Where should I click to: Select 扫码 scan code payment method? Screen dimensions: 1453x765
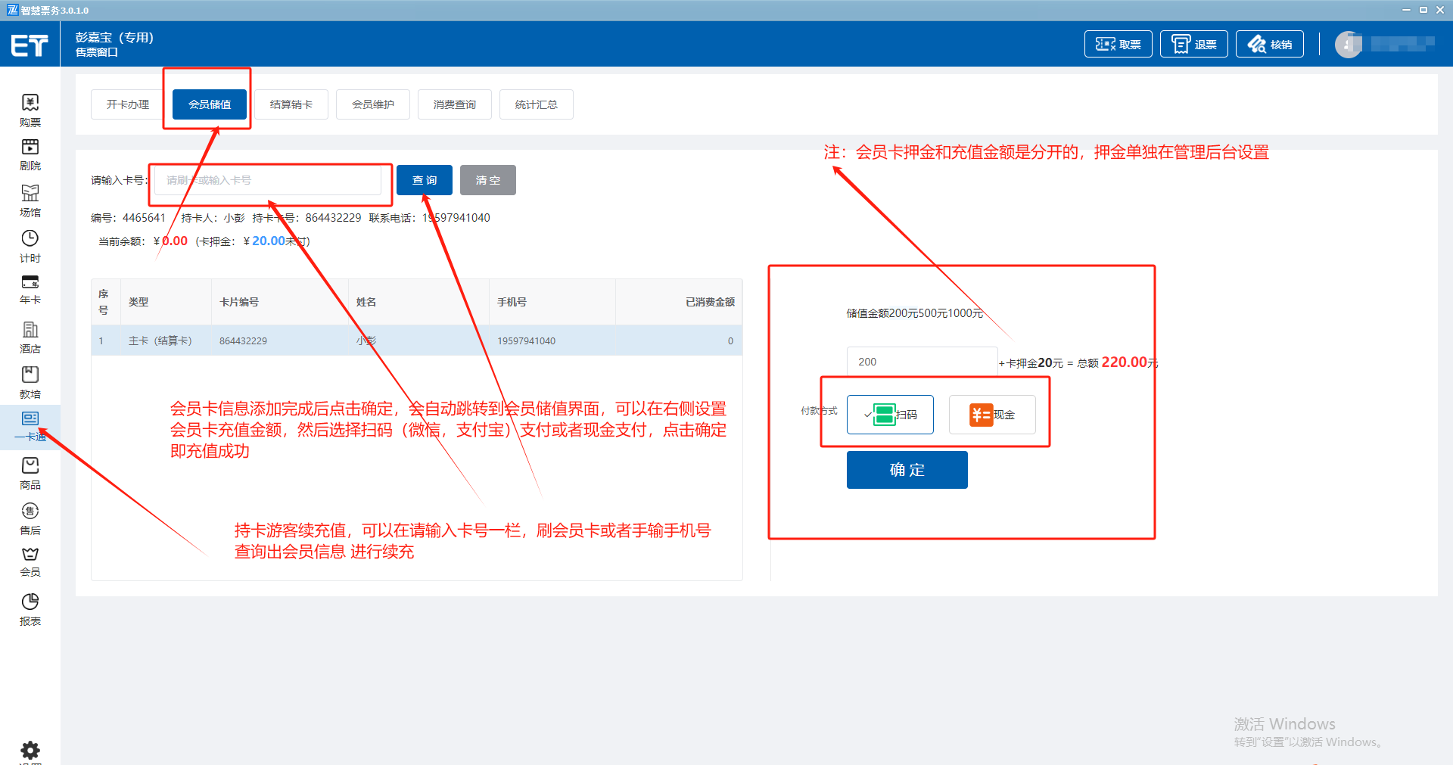pos(890,415)
